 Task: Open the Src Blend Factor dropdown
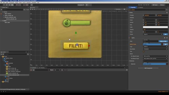[x=155, y=56]
